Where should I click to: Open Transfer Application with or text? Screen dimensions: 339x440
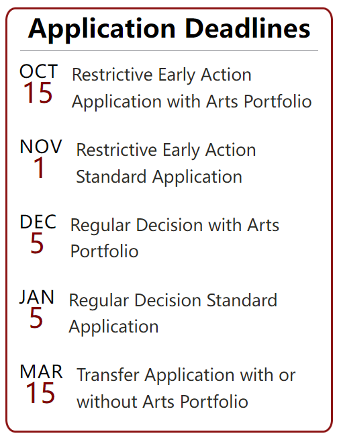click(x=186, y=376)
